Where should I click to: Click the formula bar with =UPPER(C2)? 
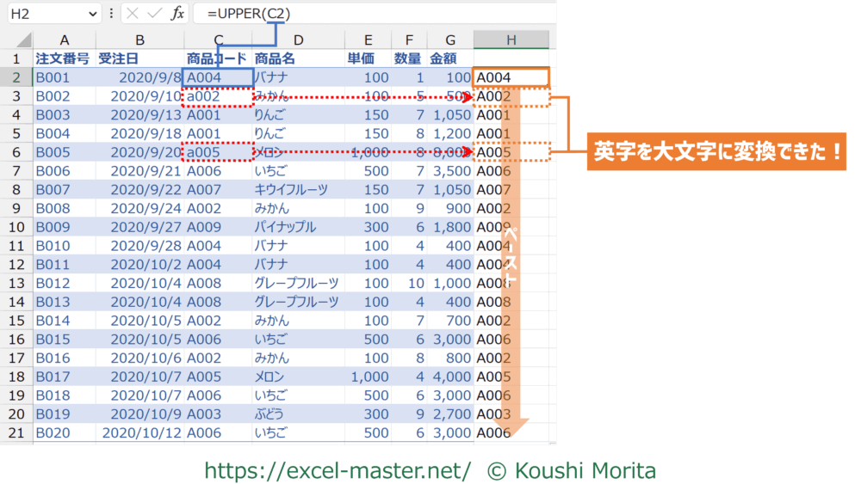(370, 13)
